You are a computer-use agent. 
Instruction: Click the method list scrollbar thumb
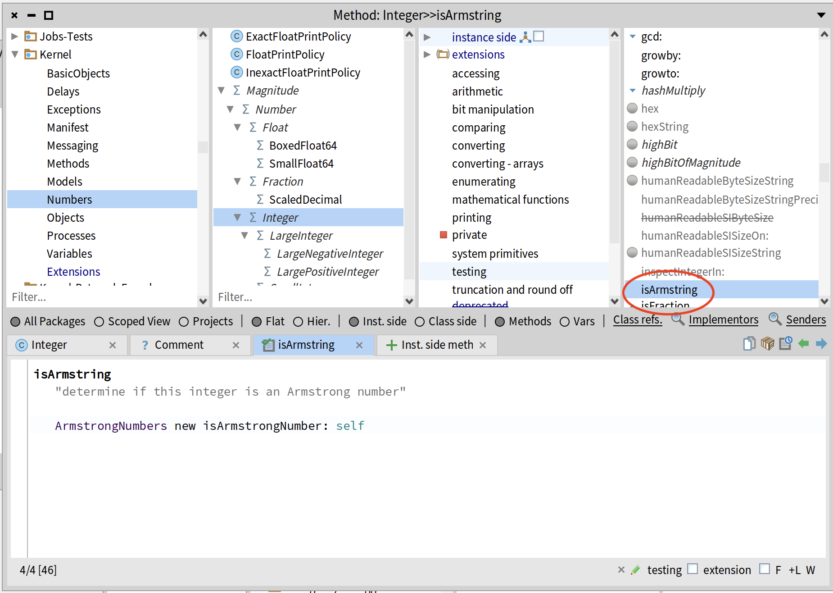(x=824, y=172)
